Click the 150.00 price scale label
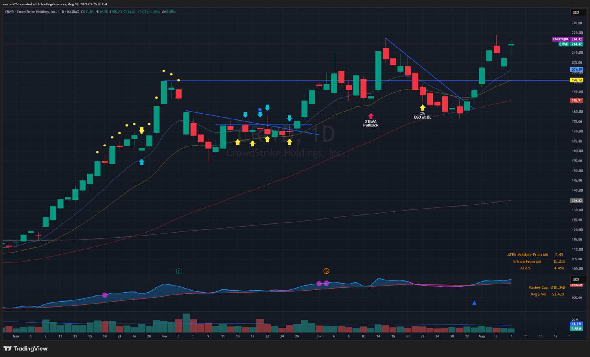Screen dimensions: 590x357 577,171
